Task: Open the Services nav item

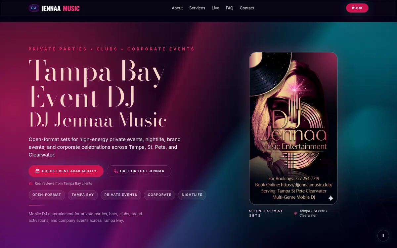Action: click(197, 8)
